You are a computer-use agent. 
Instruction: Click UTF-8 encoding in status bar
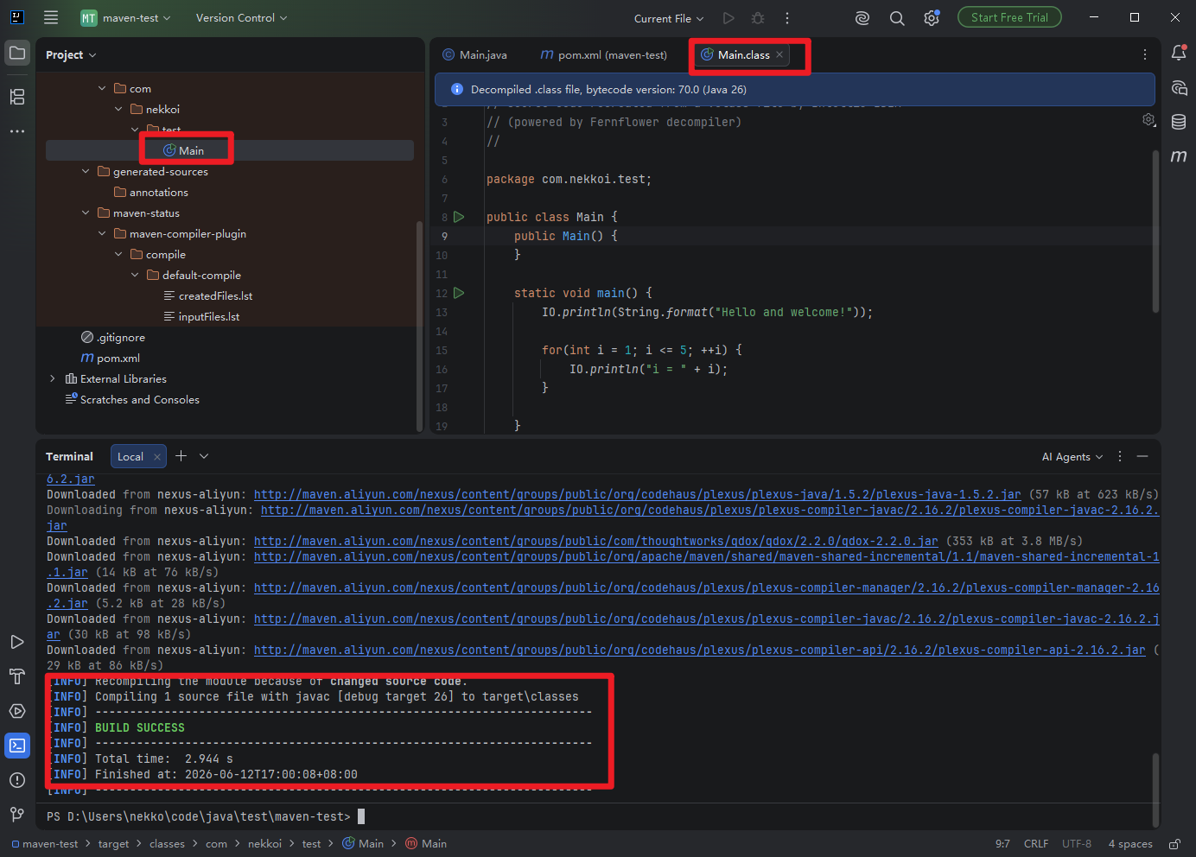[1077, 844]
